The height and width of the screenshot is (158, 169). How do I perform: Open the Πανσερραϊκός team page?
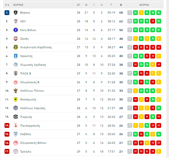[x=30, y=125]
